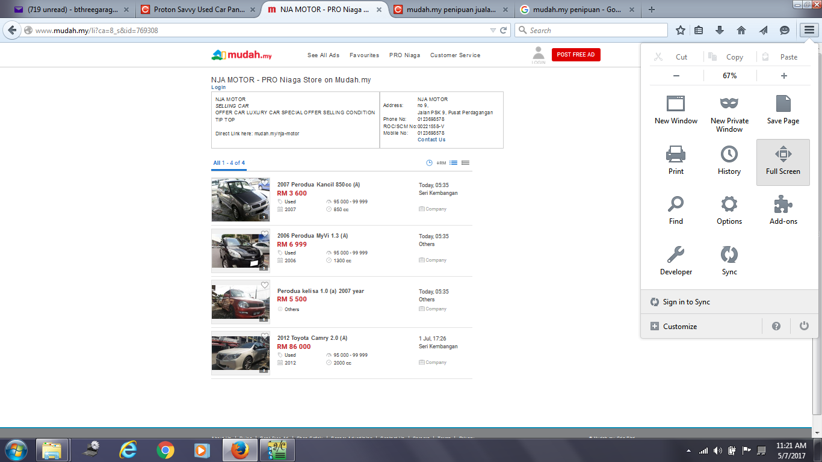822x462 pixels.
Task: Switch to Proton Savvy Used Car tab
Action: point(198,10)
